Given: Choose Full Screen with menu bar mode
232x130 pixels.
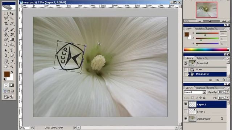Looking at the screenshot, I should [x=9, y=91].
